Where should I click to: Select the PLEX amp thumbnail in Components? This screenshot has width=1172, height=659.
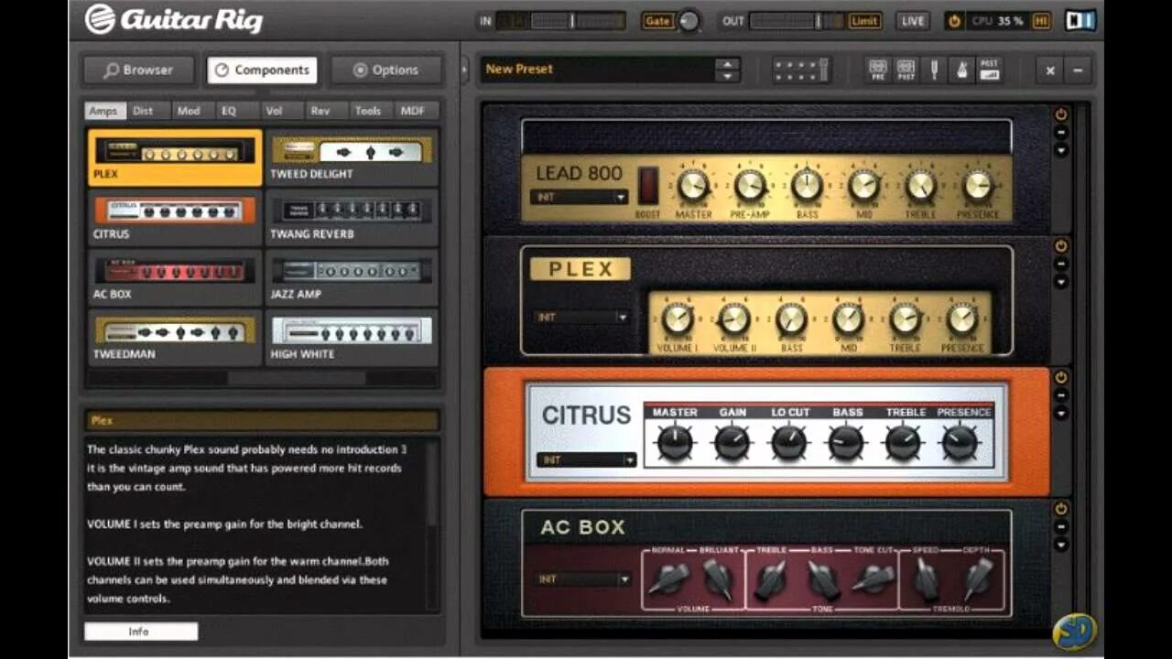coord(175,157)
